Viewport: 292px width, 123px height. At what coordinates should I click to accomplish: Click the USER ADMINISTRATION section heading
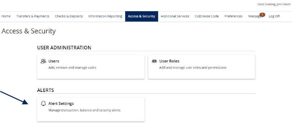64,48
